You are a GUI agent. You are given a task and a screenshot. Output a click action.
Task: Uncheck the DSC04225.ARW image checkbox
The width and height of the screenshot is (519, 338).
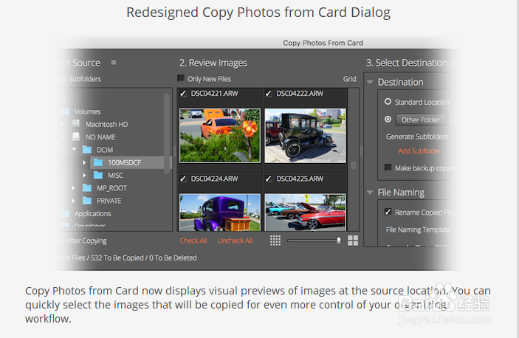(x=269, y=179)
